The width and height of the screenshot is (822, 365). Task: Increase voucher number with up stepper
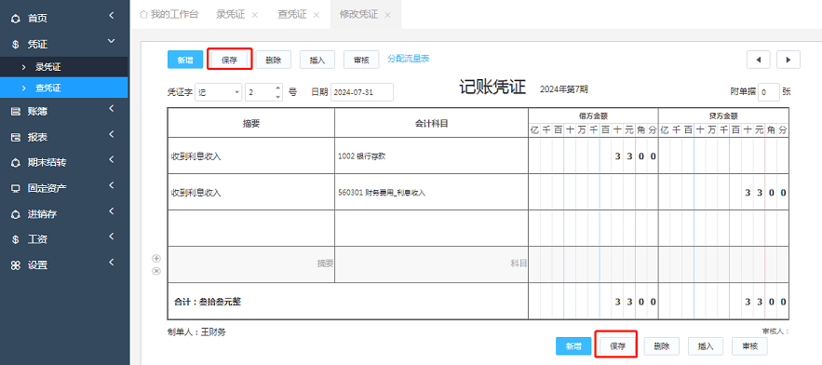point(277,88)
